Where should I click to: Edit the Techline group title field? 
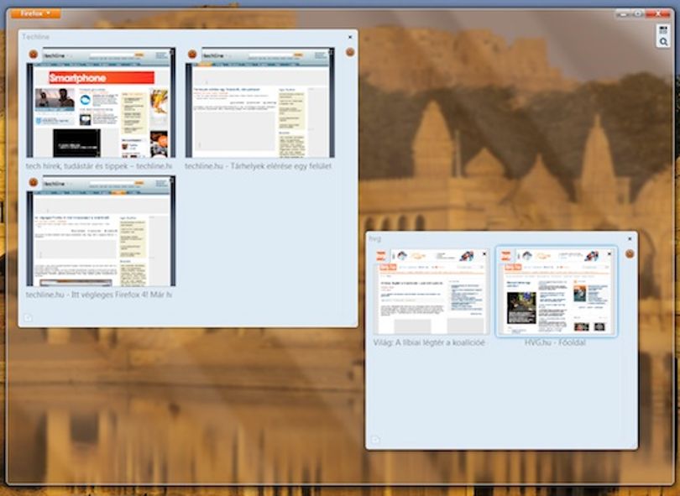coord(182,37)
